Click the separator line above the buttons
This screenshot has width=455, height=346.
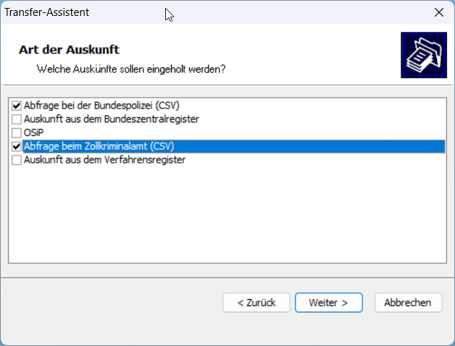coord(227,277)
